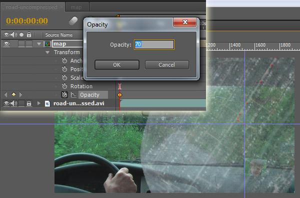300x198 pixels.
Task: Click the road-un...ssed.avi layer duration bar
Action: click(163, 103)
